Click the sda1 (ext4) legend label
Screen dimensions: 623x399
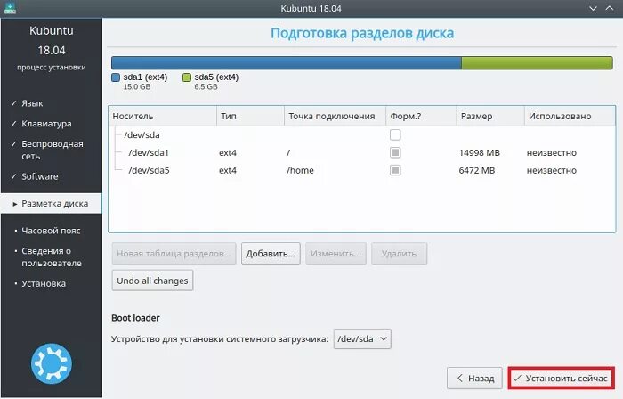coord(145,77)
